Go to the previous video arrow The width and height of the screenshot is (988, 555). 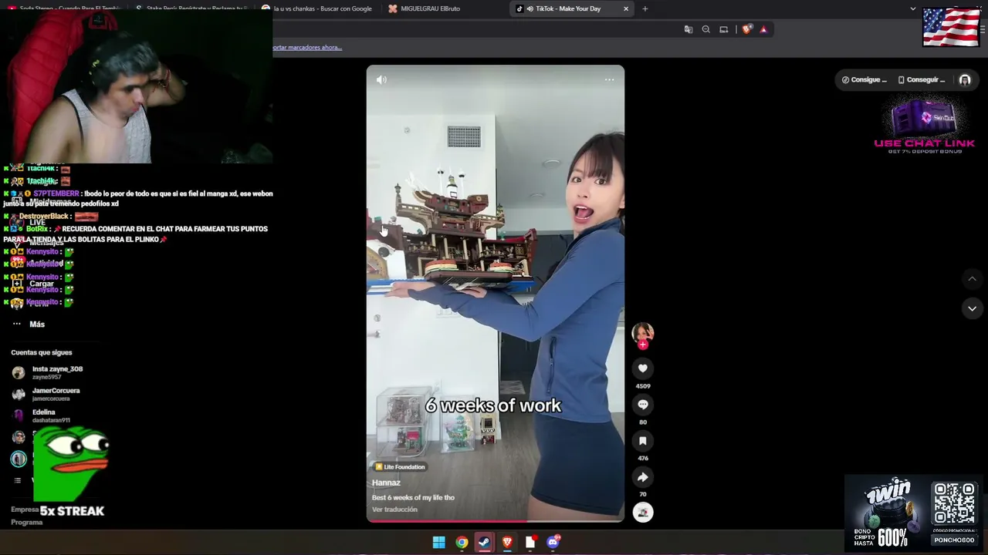click(x=972, y=278)
